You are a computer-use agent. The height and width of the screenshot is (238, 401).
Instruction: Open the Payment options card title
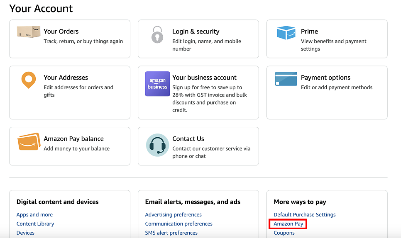coord(325,78)
